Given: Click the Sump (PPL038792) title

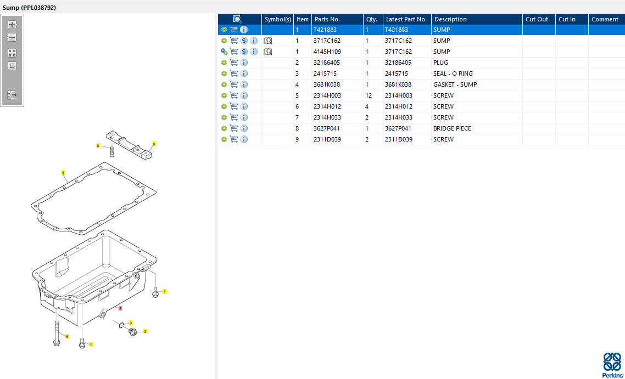Looking at the screenshot, I should tap(29, 8).
